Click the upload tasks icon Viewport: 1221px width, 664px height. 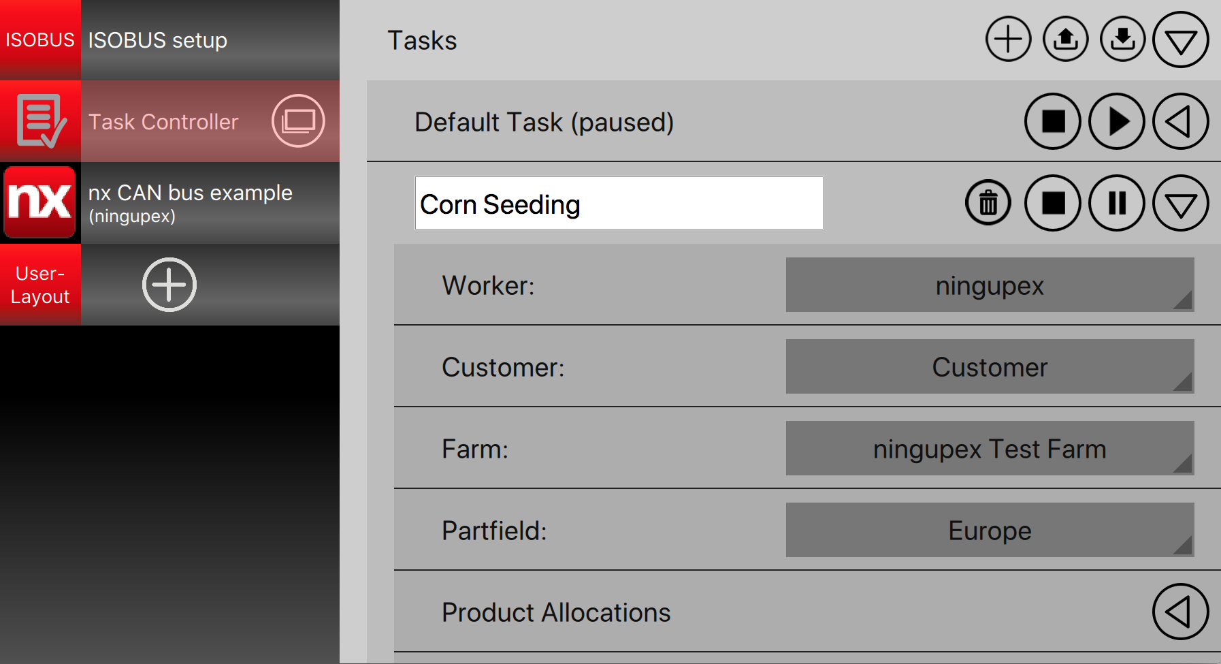1065,39
